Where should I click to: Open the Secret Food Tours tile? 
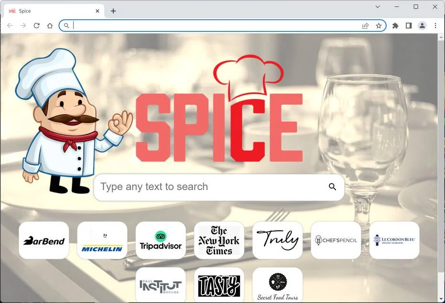tap(277, 285)
